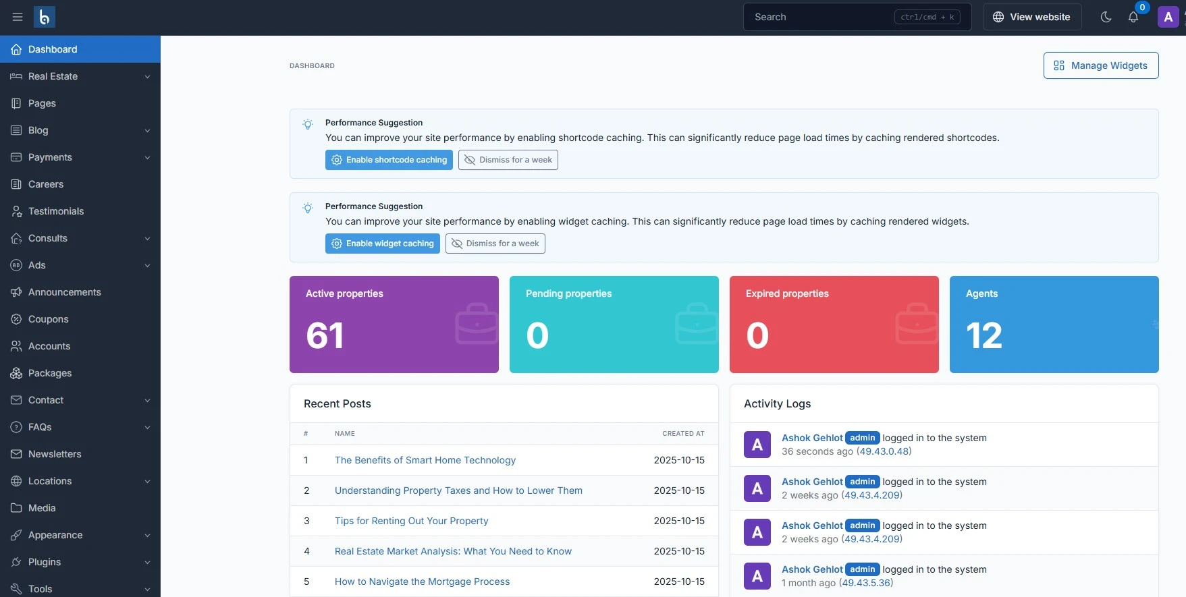Click the lightbulb icon on shortcode suggestion
Viewport: 1186px width, 597px height.
coord(308,124)
